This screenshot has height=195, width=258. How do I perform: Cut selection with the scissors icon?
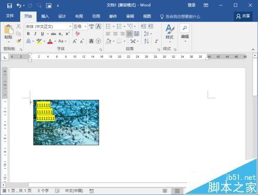19,26
